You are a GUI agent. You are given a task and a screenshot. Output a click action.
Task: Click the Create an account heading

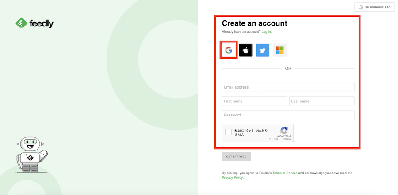(x=254, y=23)
